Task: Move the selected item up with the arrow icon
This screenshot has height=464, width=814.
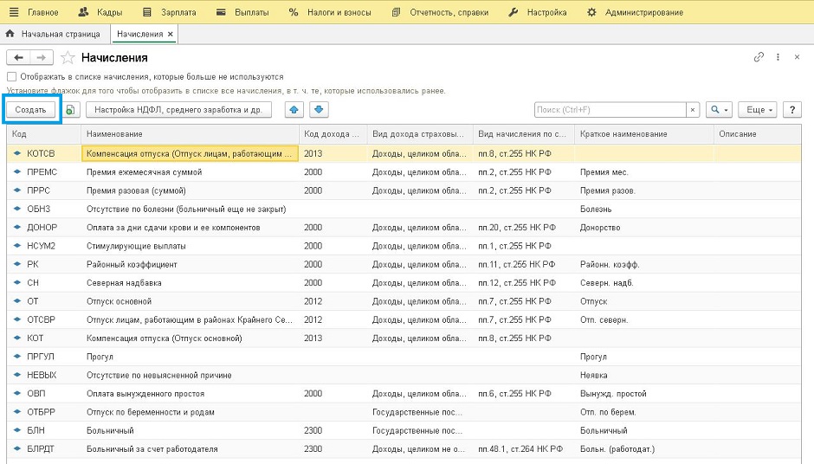Action: 294,110
